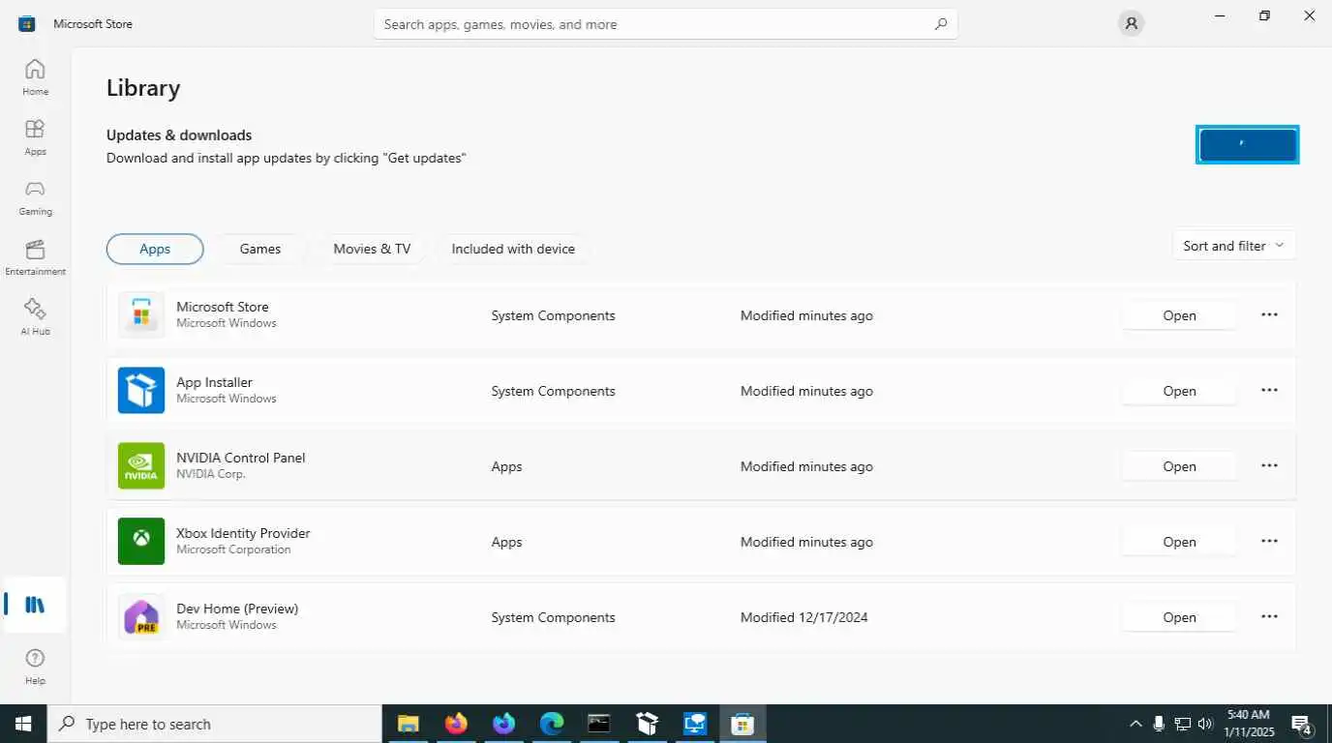This screenshot has height=743, width=1332.
Task: Click the search magnifier icon
Action: [941, 24]
